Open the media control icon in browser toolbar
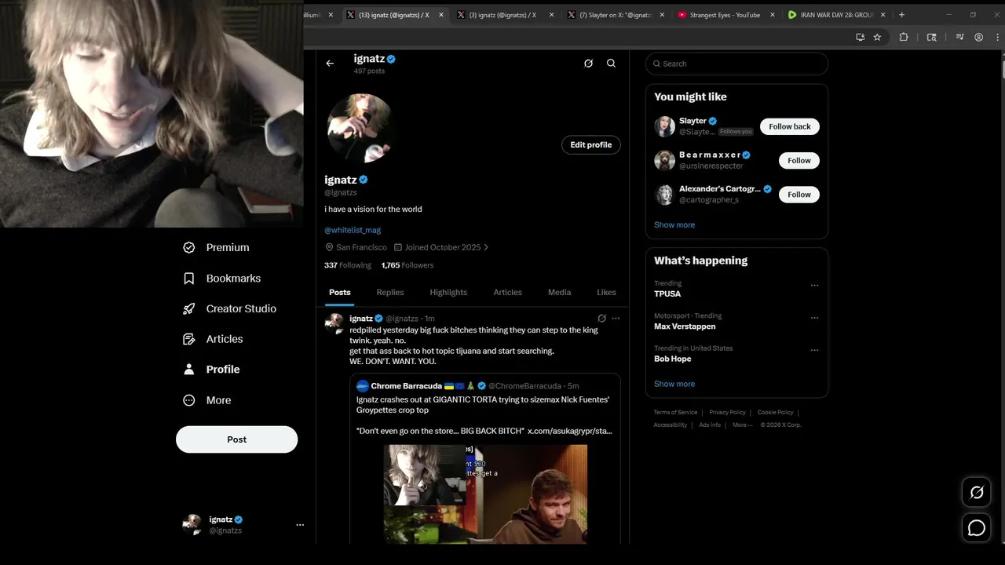The image size is (1005, 565). pyautogui.click(x=959, y=37)
